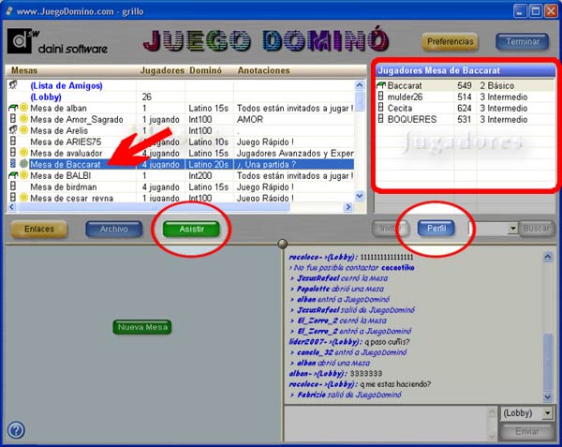Click the icon beside Mesa de Arelis

tap(13, 130)
